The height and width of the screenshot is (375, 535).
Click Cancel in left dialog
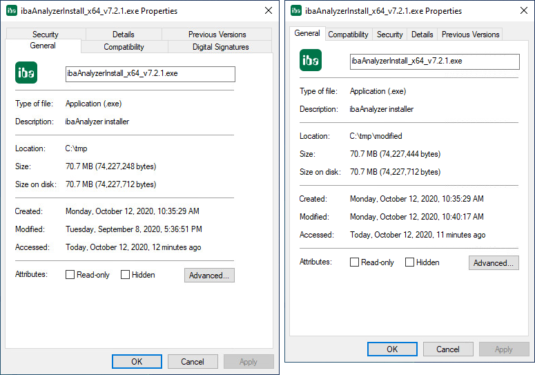(x=193, y=362)
